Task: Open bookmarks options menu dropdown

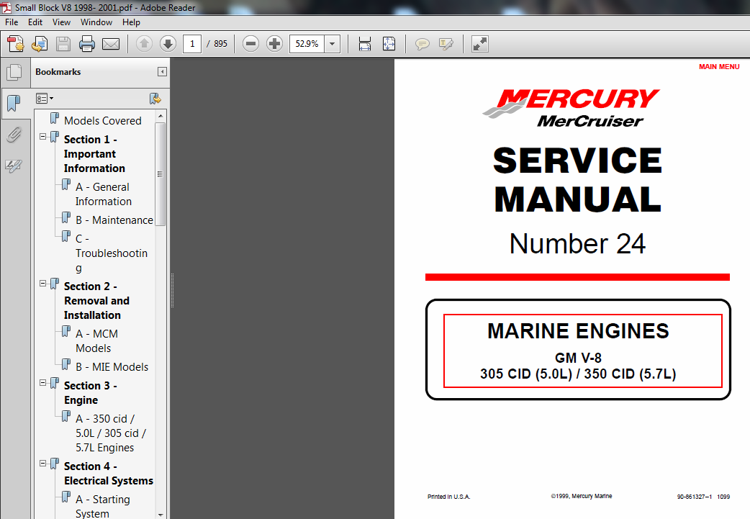Action: (x=45, y=99)
